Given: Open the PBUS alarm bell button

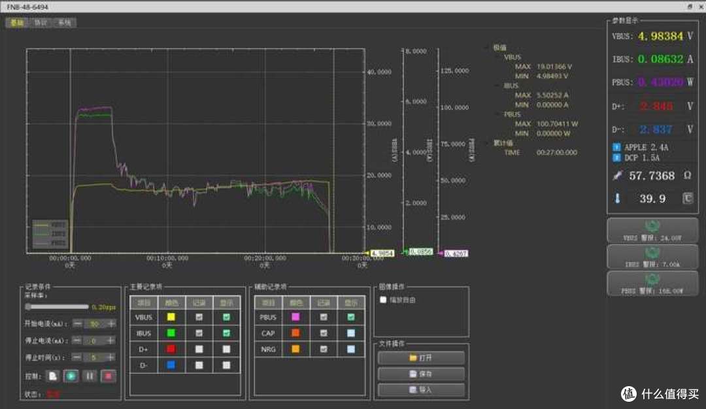Looking at the screenshot, I should point(652,284).
